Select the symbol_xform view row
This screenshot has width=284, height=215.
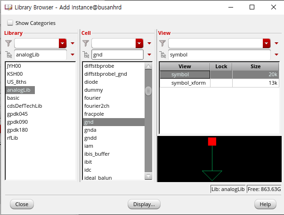pyautogui.click(x=219, y=83)
